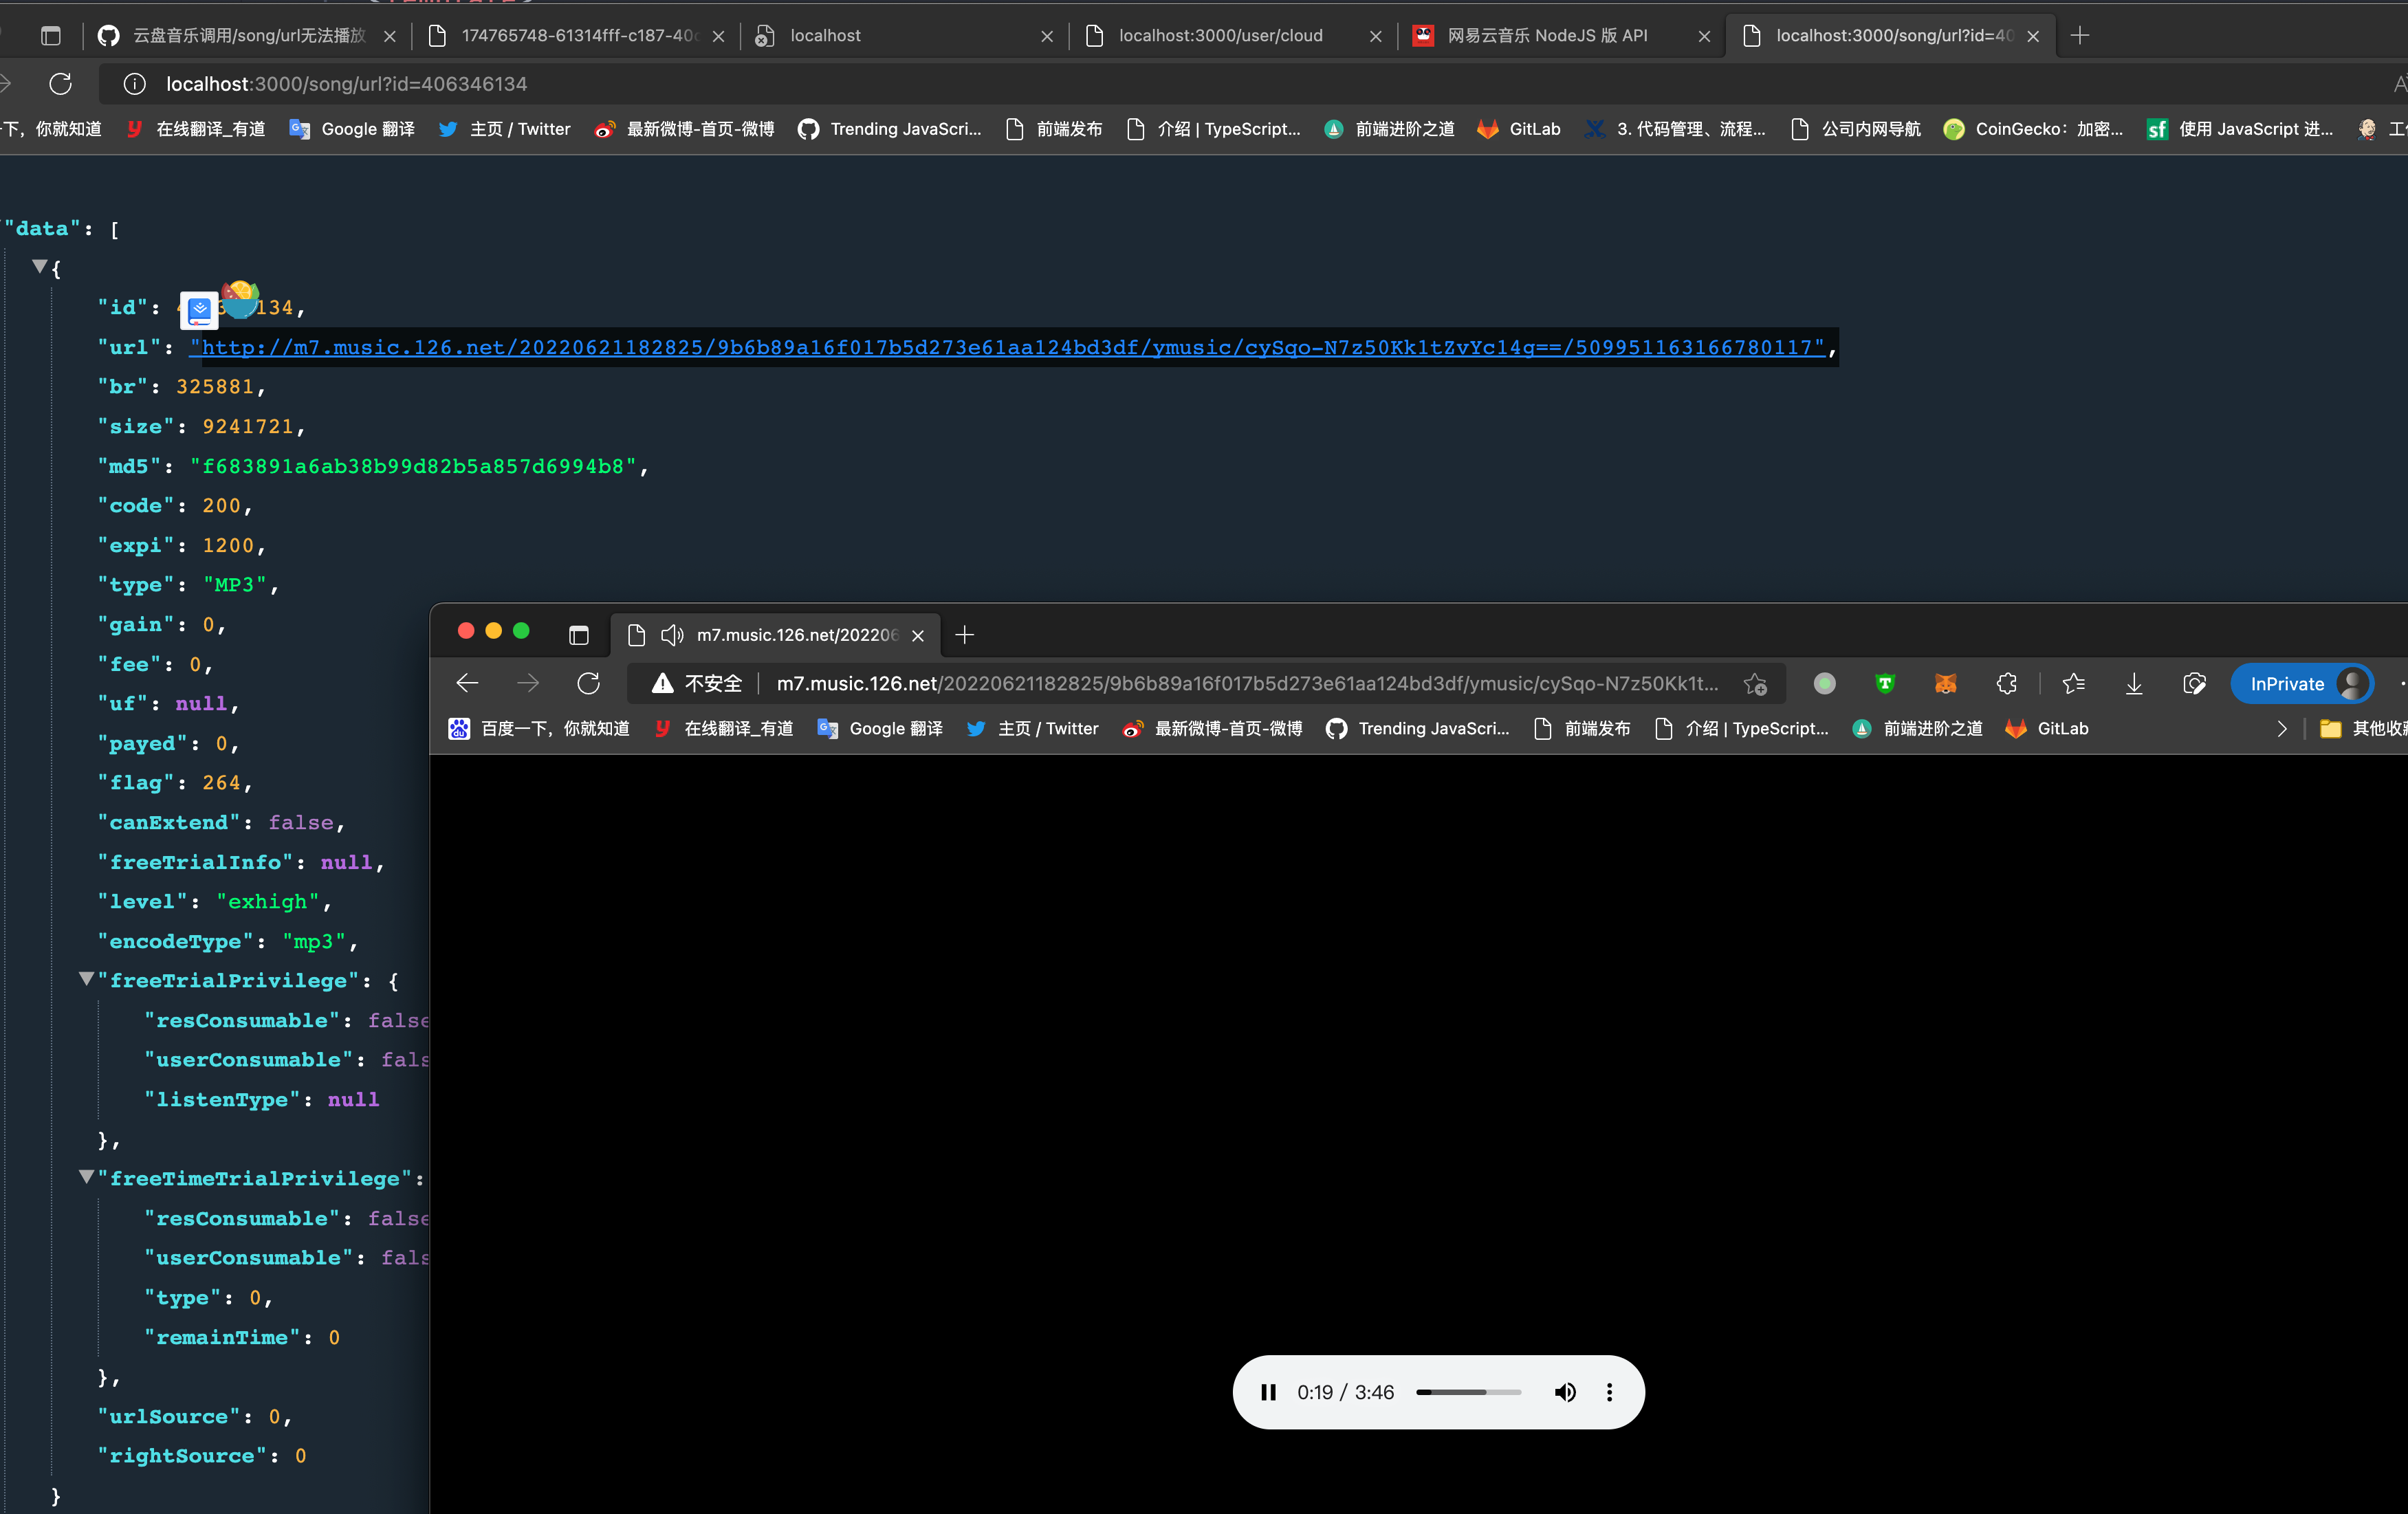Open the extensions puzzle icon
This screenshot has height=1514, width=2408.
[2006, 684]
